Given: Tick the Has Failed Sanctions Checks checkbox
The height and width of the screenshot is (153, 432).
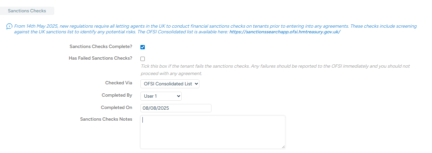Looking at the screenshot, I should click(x=143, y=59).
